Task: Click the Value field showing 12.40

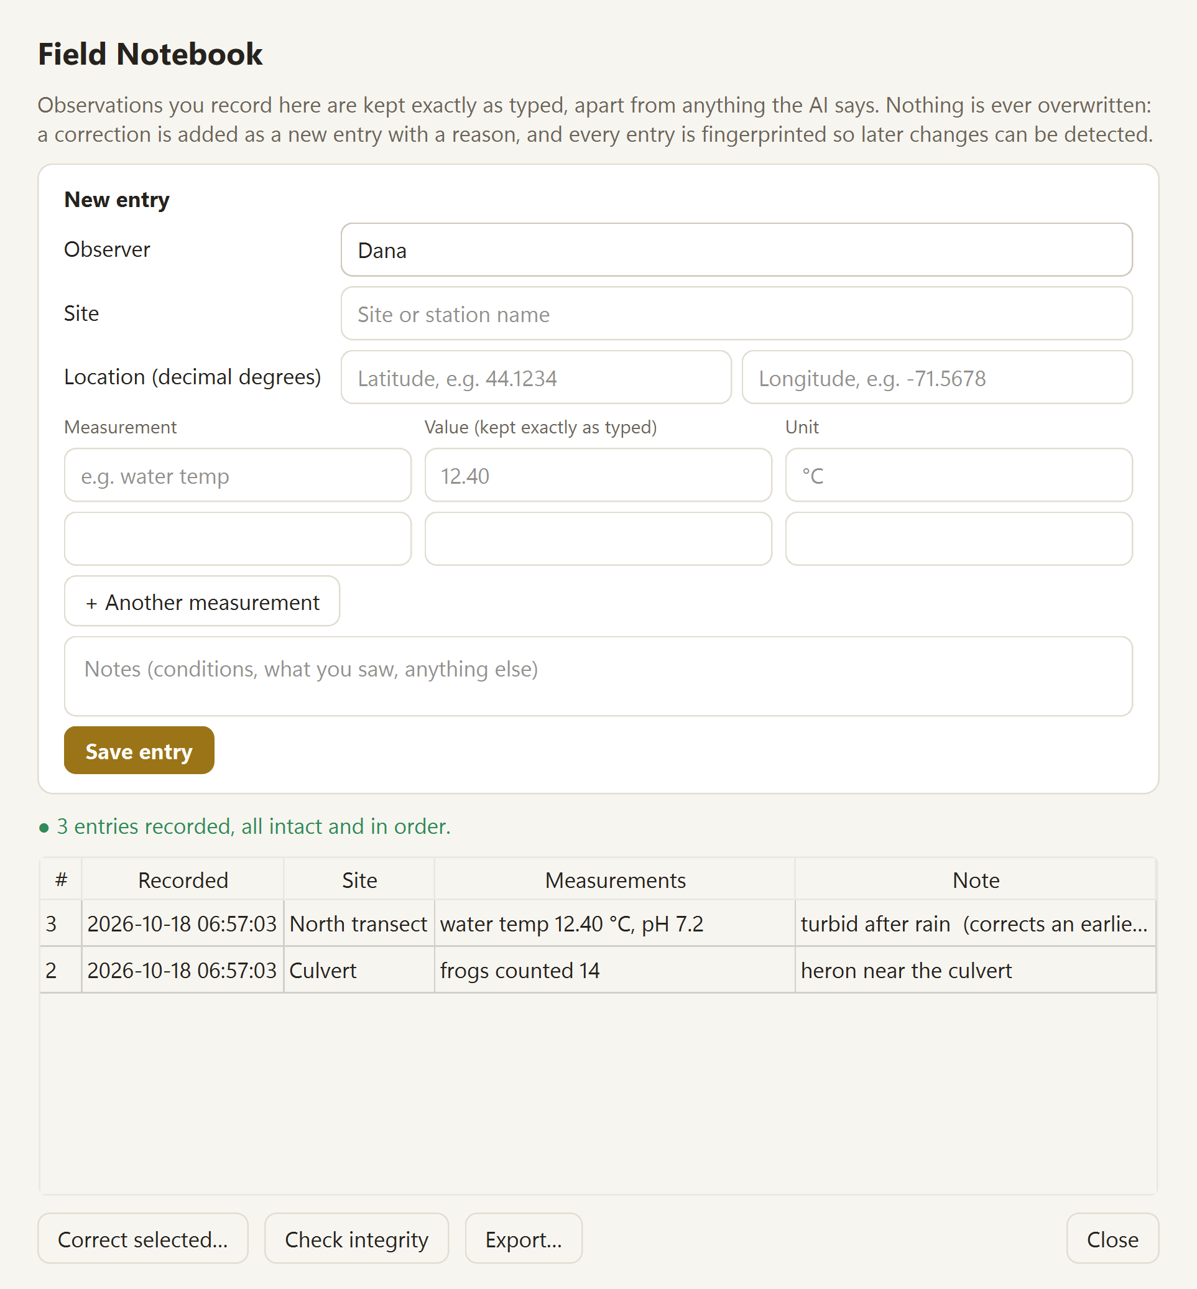Action: point(598,476)
